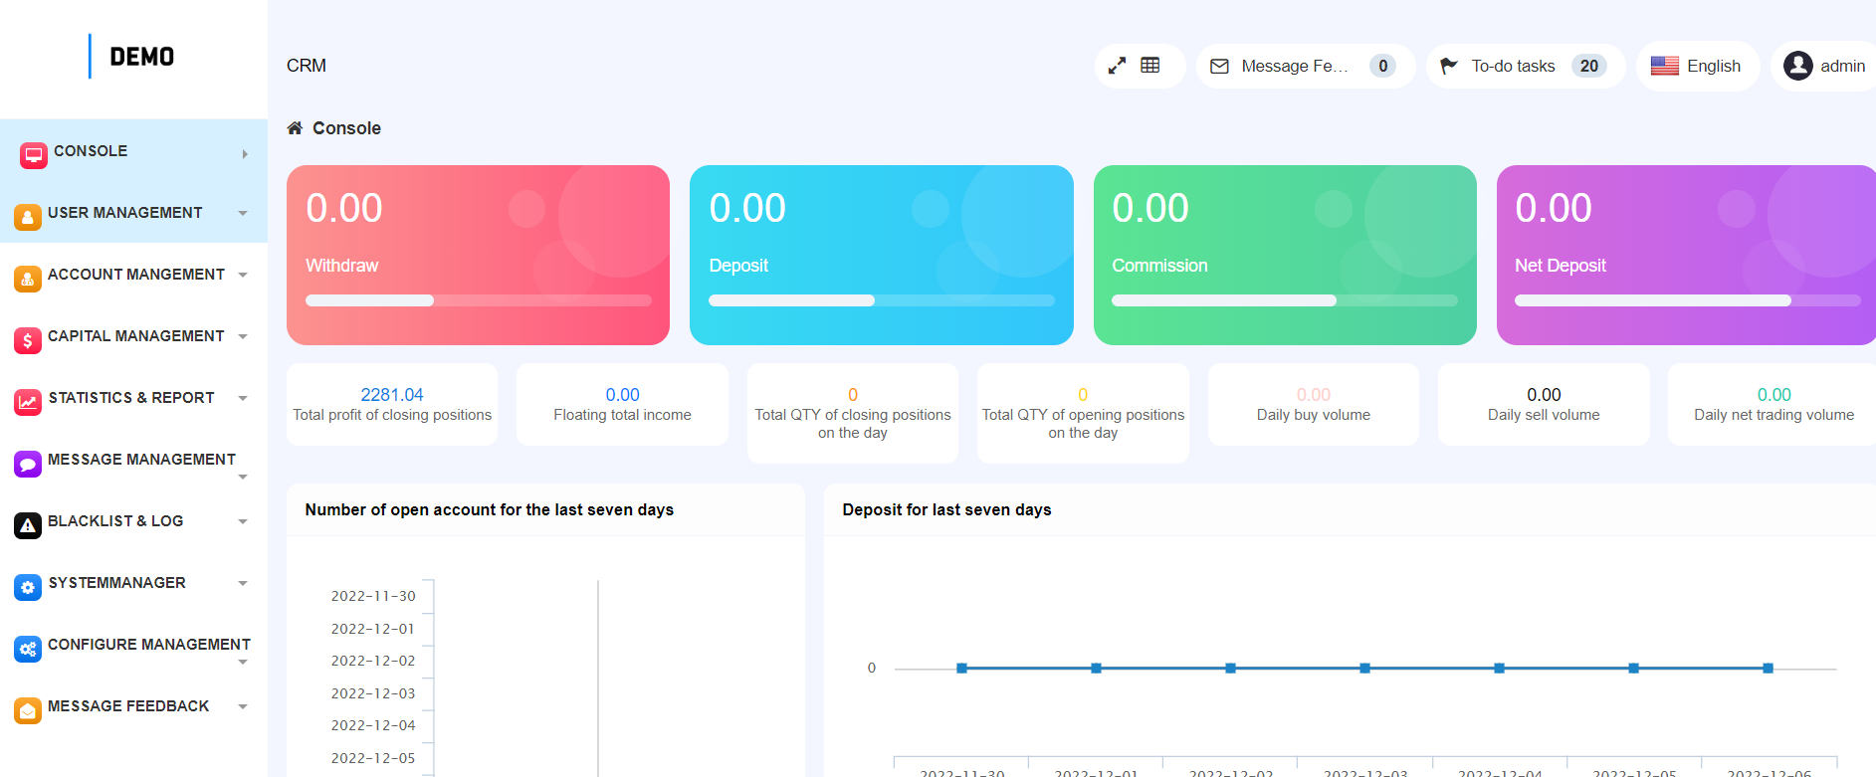The height and width of the screenshot is (777, 1876).
Task: Click the To-do tasks count badge 20
Action: point(1588,66)
